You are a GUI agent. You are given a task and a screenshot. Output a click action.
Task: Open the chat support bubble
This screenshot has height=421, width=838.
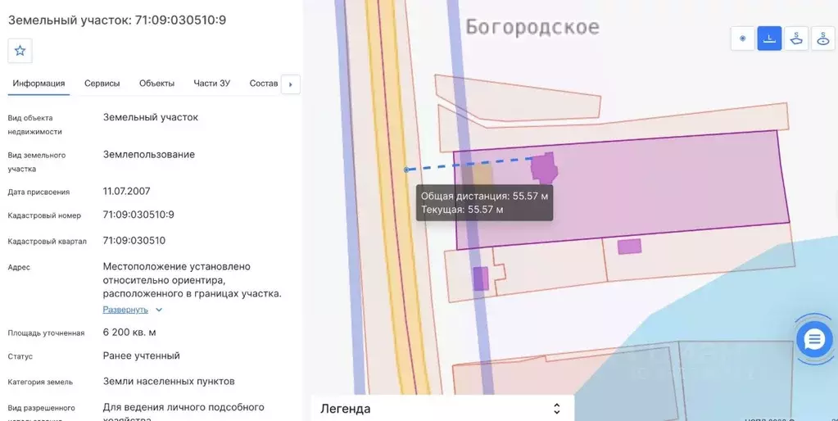pos(814,339)
